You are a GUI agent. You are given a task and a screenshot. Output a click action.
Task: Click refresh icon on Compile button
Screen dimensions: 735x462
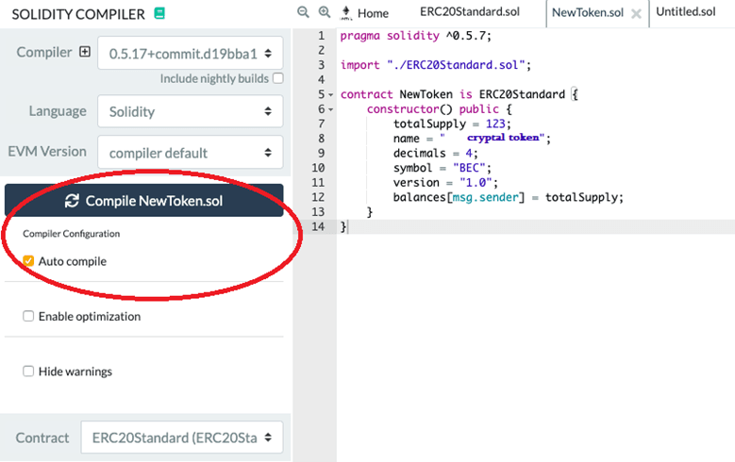72,201
